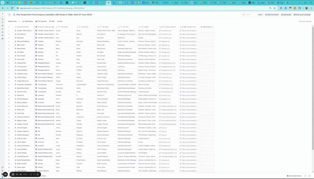
Task: Pause the screen recording
Action: click(x=17, y=174)
